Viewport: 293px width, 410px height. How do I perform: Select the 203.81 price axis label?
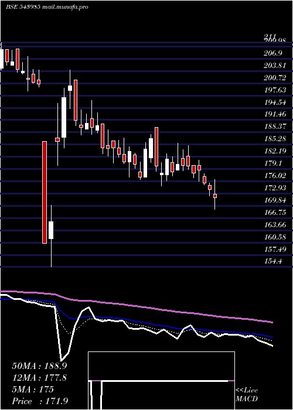pos(275,66)
